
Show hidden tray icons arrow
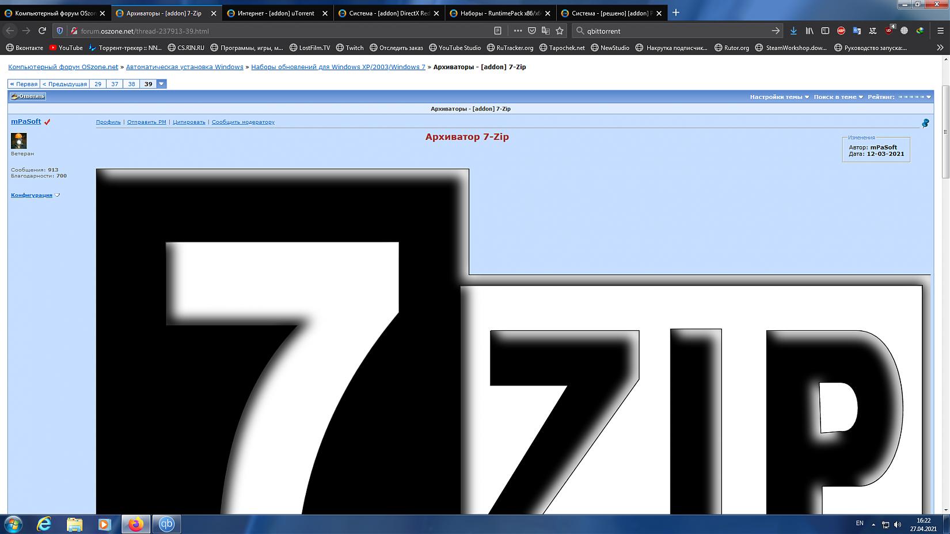873,524
